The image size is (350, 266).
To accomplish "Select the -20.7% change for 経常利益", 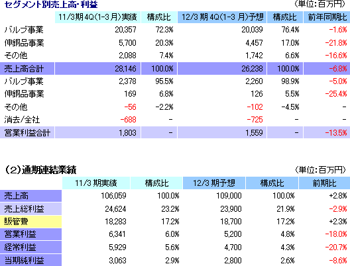I will [x=336, y=247].
